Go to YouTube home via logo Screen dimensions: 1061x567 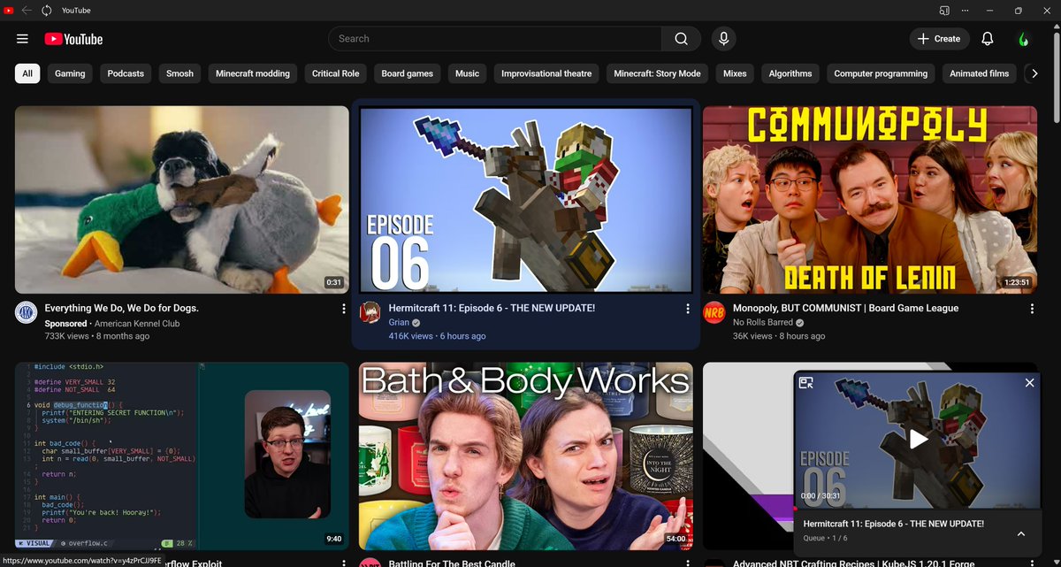pos(73,39)
